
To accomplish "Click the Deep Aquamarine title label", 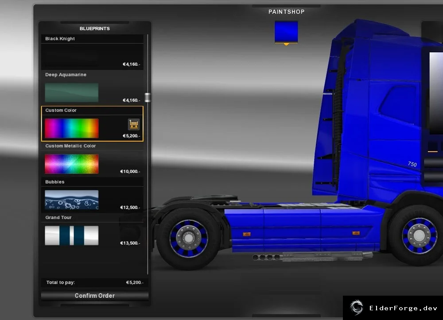I will click(x=66, y=75).
